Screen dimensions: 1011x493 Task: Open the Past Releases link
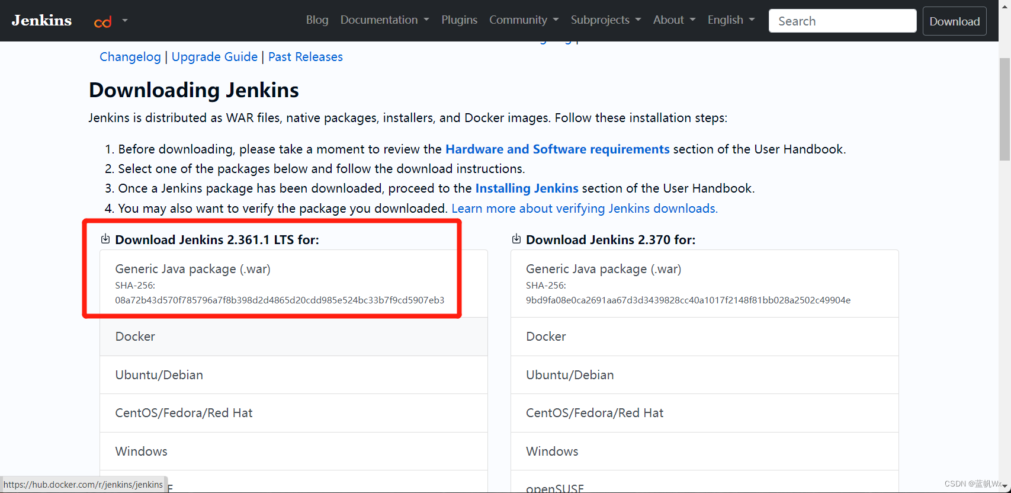[306, 57]
